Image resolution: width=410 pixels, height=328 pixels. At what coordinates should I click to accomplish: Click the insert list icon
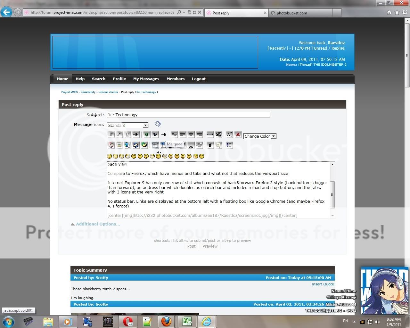pyautogui.click(x=229, y=145)
